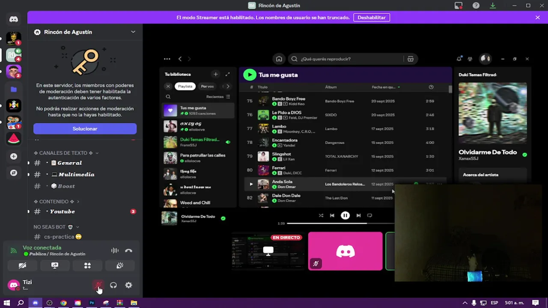
Task: Click Spotify song progress bar
Action: (x=340, y=223)
